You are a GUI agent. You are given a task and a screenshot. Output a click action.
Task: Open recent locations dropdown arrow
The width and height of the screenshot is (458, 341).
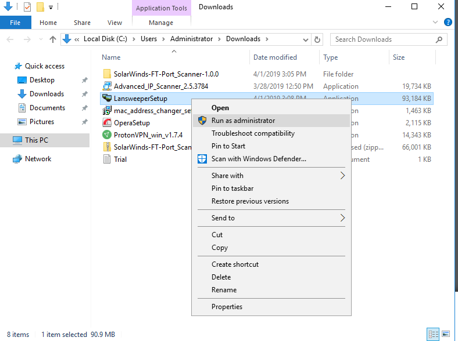click(x=41, y=39)
